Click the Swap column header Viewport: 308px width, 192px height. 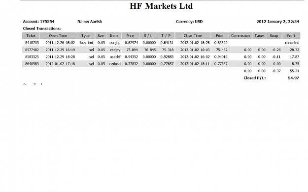(274, 36)
